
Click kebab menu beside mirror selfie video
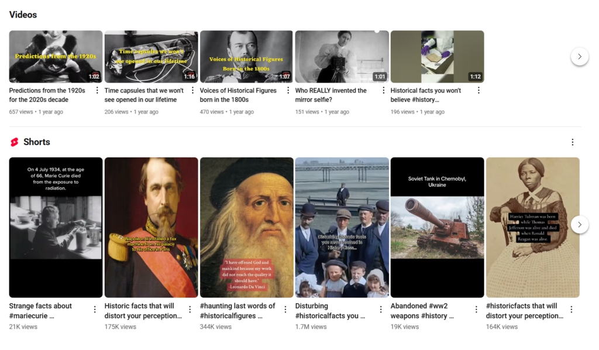(x=384, y=91)
